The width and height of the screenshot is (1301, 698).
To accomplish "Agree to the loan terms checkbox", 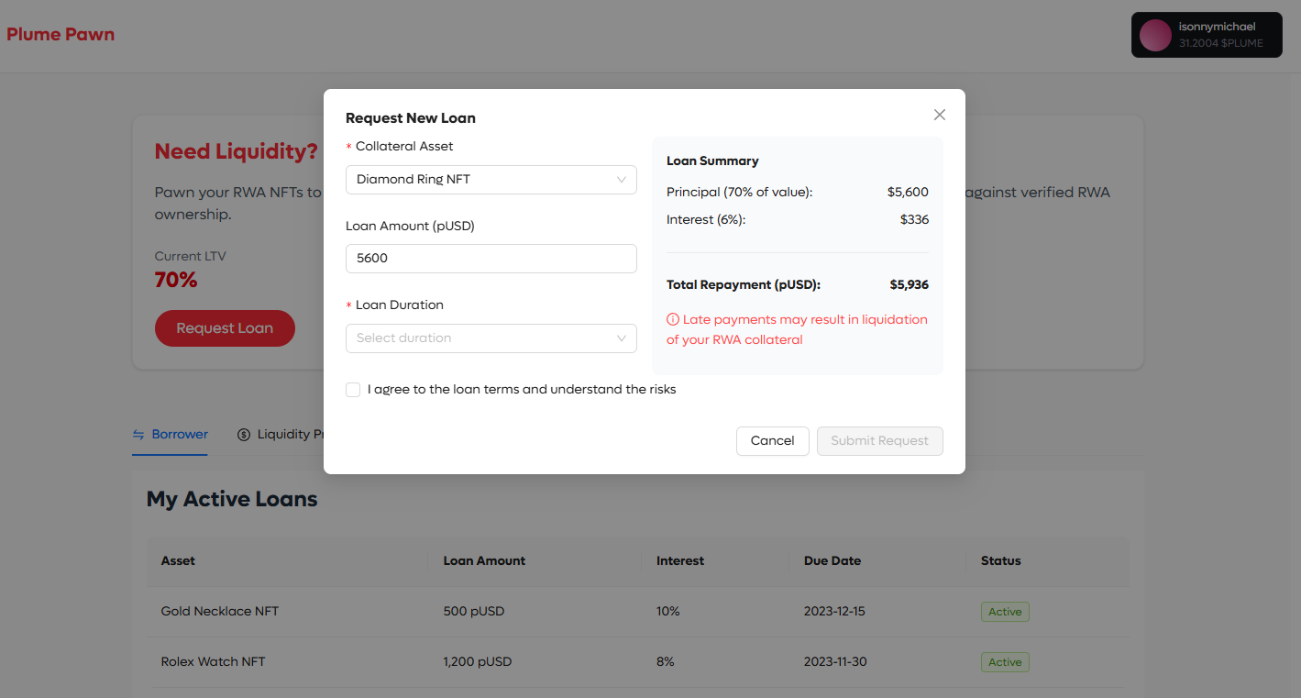I will [x=353, y=390].
